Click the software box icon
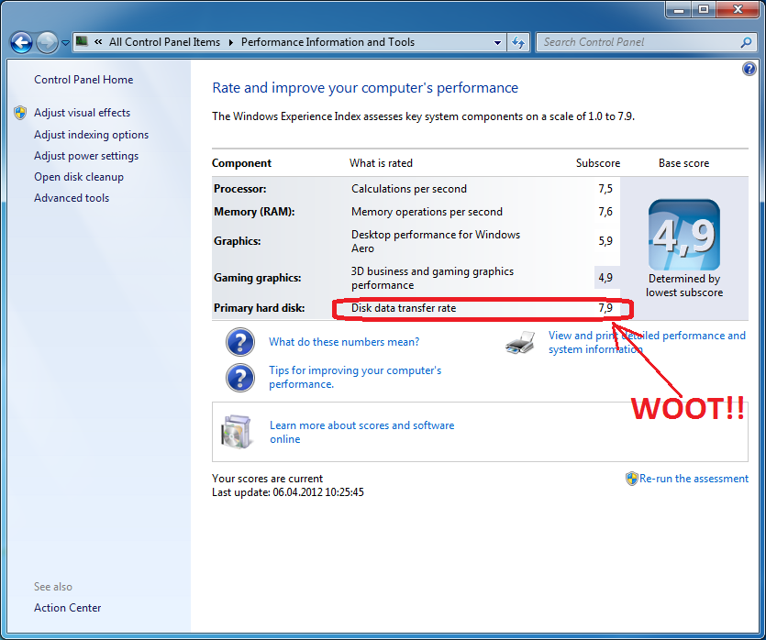Screen dimensions: 766x640 coord(237,432)
